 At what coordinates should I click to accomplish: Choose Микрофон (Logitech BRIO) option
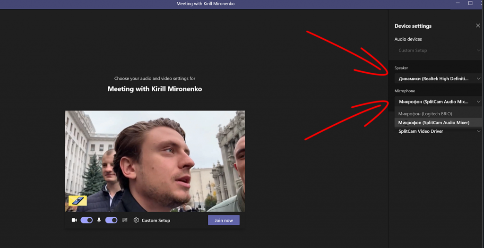pyautogui.click(x=438, y=113)
